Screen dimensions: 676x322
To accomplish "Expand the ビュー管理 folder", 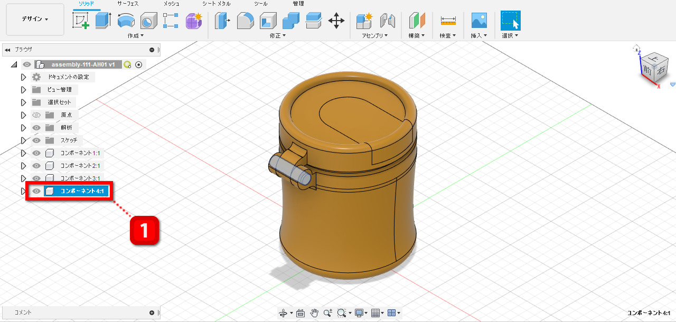I will click(23, 90).
